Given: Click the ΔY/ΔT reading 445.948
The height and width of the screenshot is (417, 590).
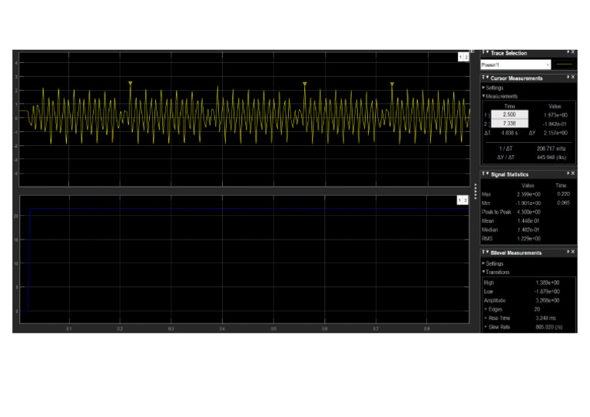Looking at the screenshot, I should pos(552,157).
